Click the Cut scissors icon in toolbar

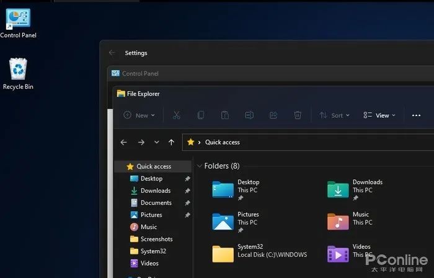(176, 115)
